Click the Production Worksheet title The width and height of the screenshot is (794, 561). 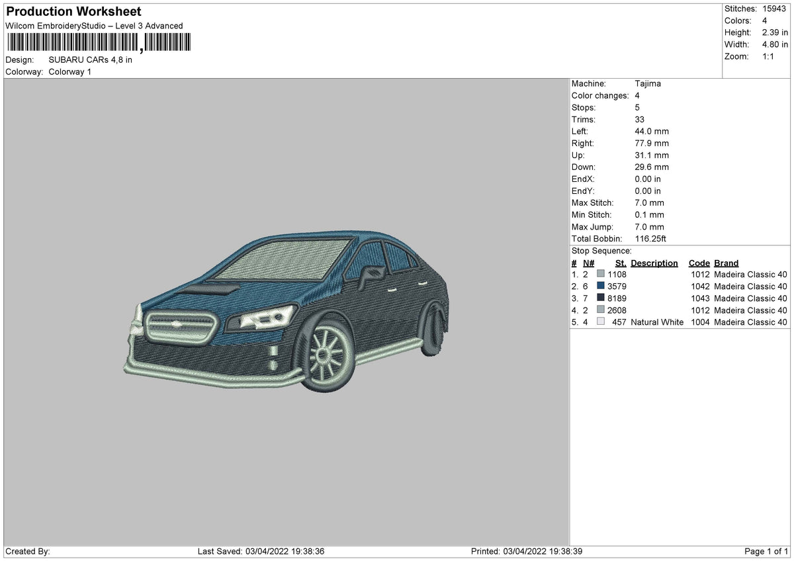pyautogui.click(x=73, y=11)
